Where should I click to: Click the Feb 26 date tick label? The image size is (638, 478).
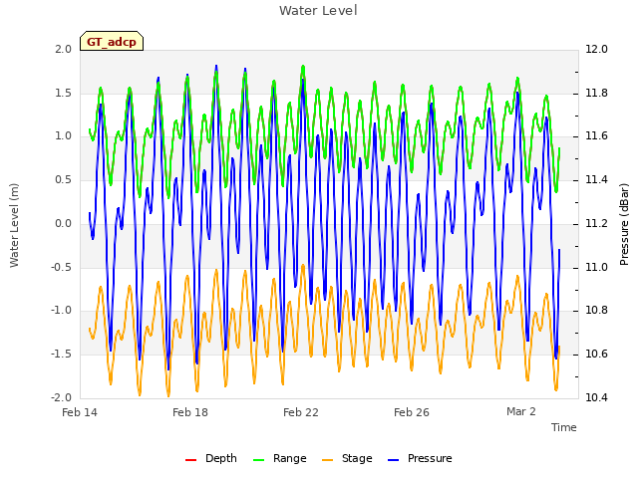pyautogui.click(x=412, y=412)
